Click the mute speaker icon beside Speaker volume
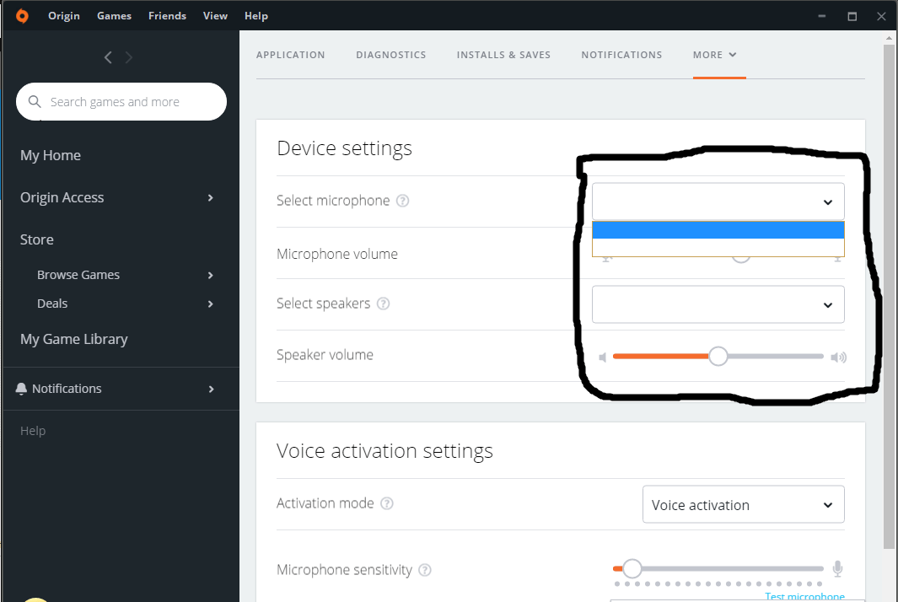The height and width of the screenshot is (602, 898). click(603, 357)
